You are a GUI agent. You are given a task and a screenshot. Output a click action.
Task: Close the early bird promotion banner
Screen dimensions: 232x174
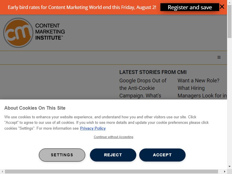[x=222, y=7]
